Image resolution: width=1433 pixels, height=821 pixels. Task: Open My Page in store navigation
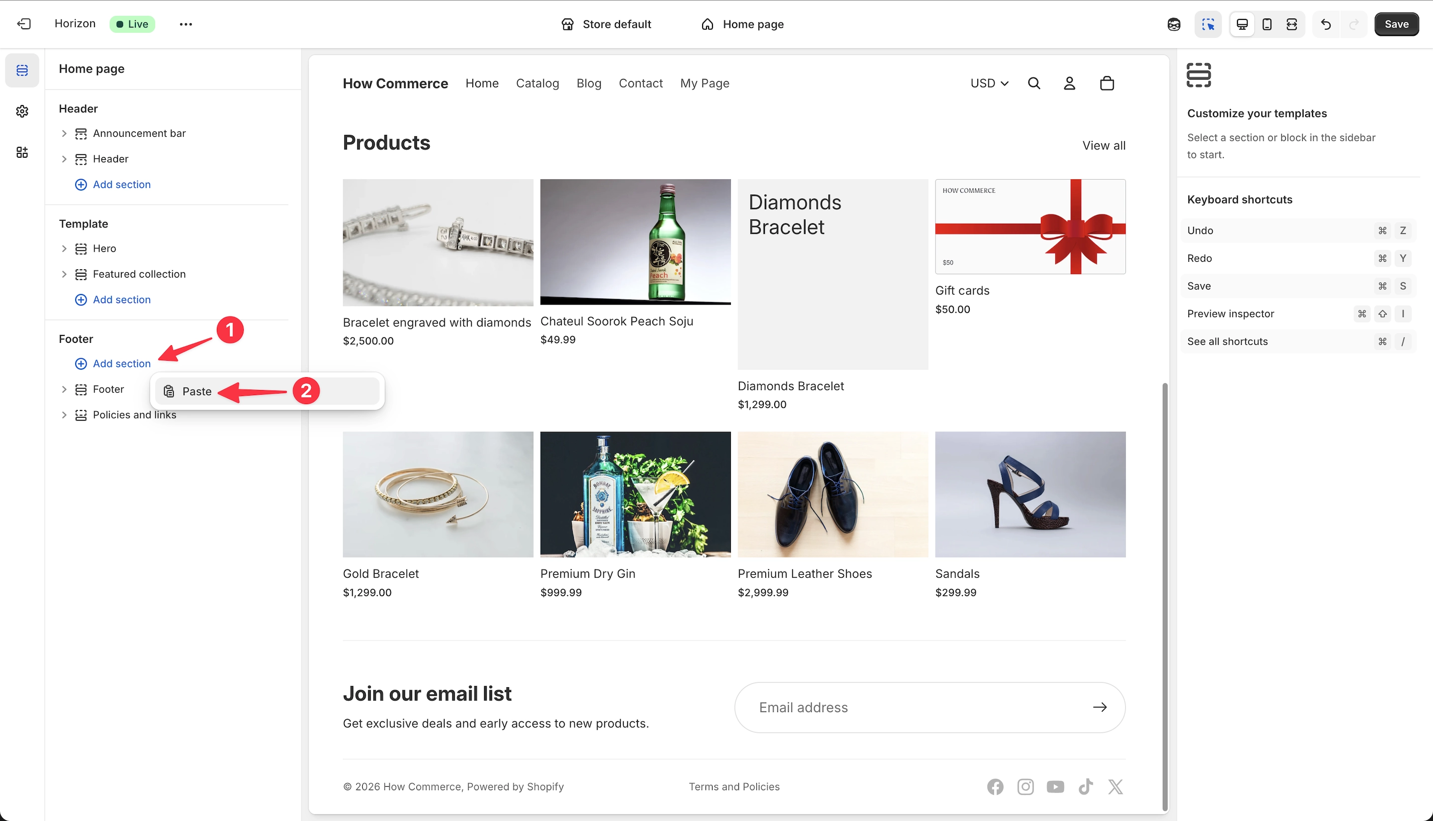[705, 84]
